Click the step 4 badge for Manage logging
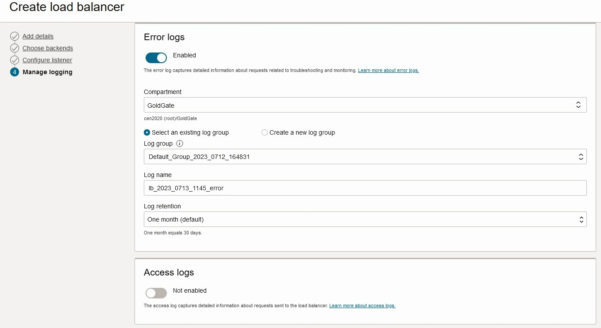Image resolution: width=601 pixels, height=328 pixels. (15, 72)
